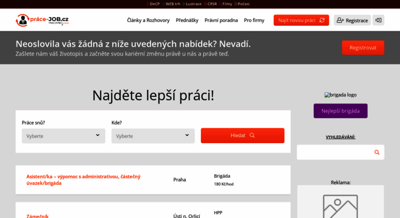Click the red Registrovat button
This screenshot has height=218, width=400.
point(363,47)
